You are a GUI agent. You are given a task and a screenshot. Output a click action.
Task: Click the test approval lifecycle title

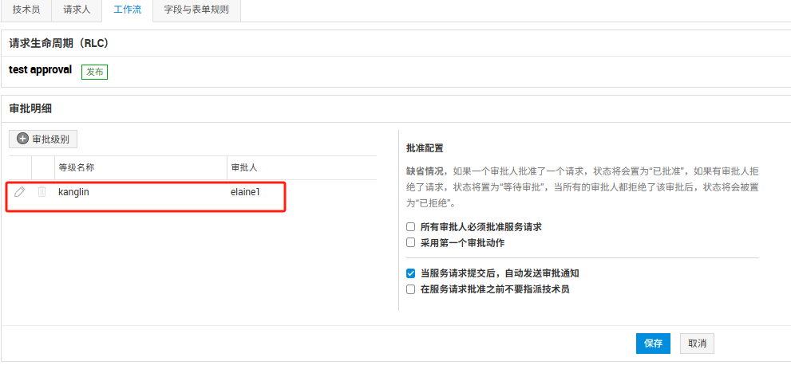point(40,70)
